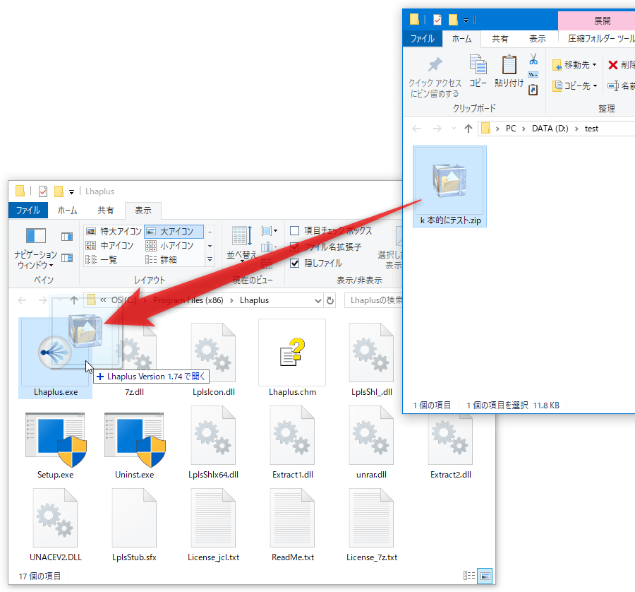Image resolution: width=635 pixels, height=592 pixels.
Task: Select the LplsIcon.dll file icon
Action: [x=213, y=353]
